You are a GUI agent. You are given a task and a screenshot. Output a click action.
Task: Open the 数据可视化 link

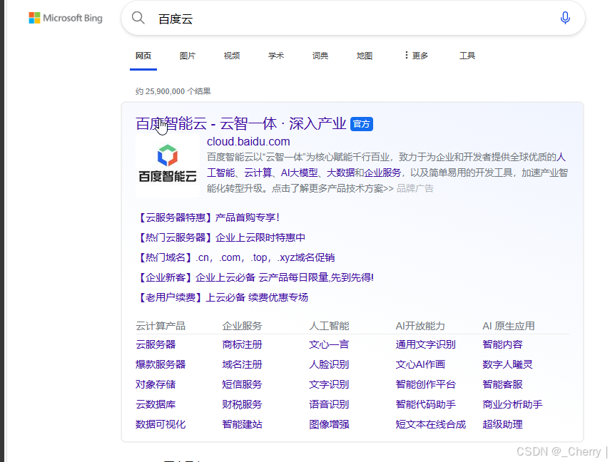pos(161,424)
